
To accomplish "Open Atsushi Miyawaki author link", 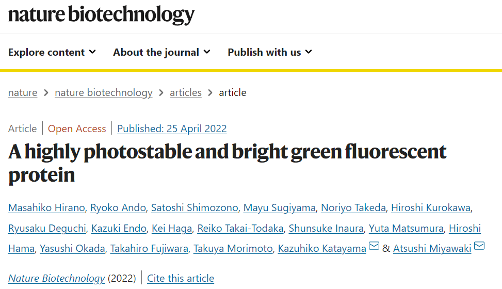I will click(432, 248).
